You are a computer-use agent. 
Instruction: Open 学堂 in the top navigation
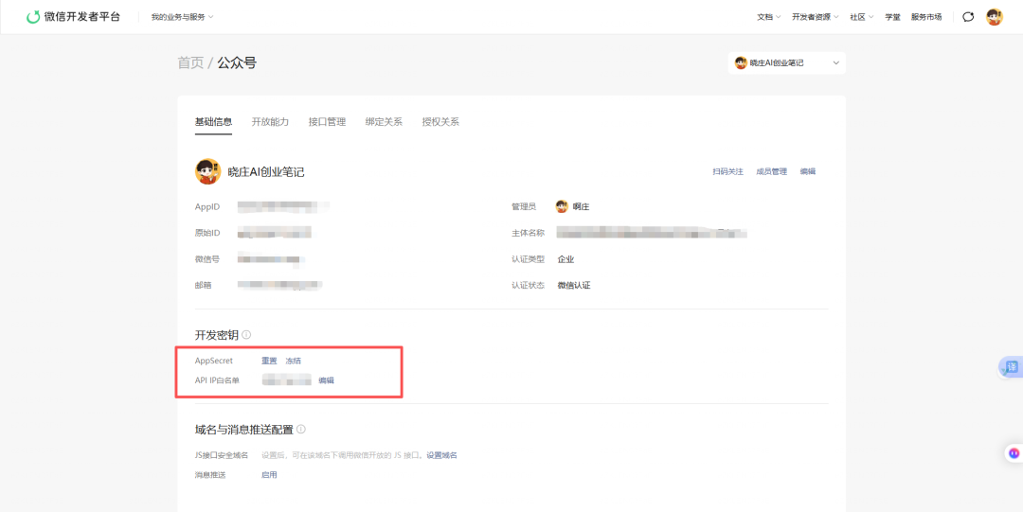[x=892, y=17]
